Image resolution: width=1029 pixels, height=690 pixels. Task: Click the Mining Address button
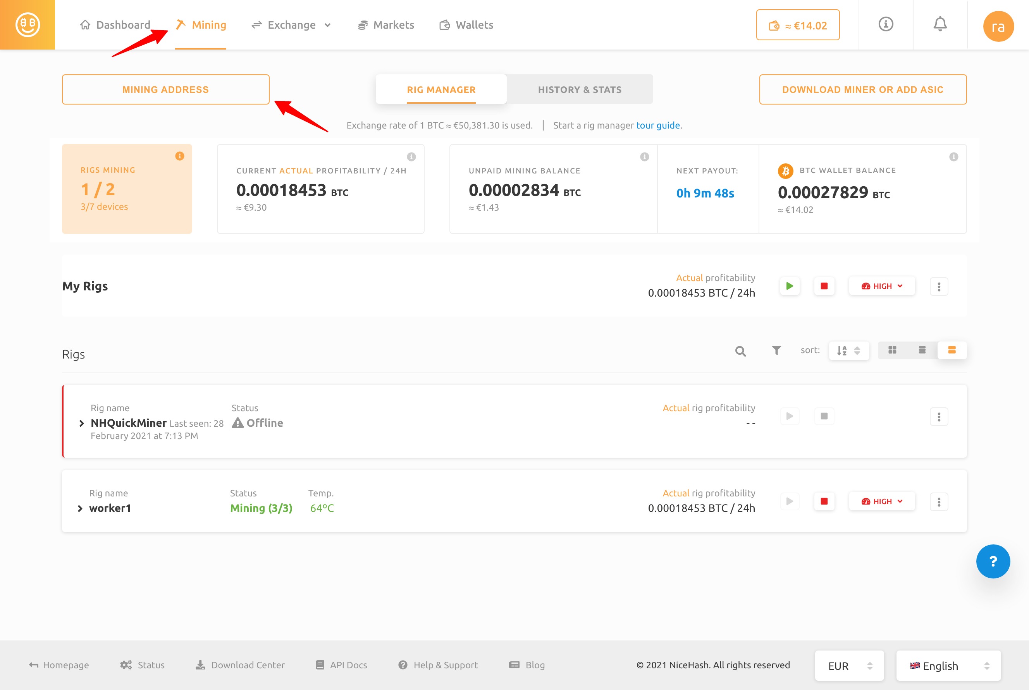point(165,90)
